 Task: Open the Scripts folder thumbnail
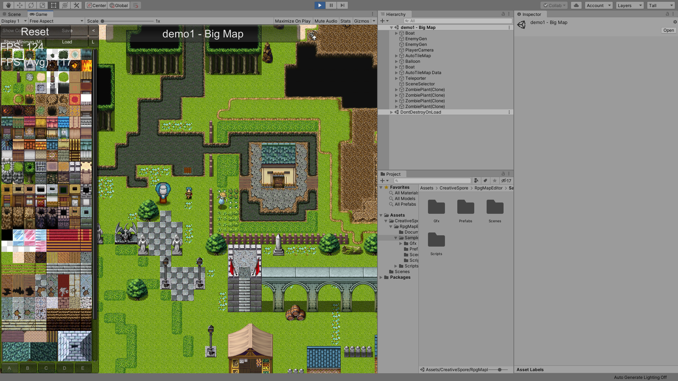coord(436,240)
